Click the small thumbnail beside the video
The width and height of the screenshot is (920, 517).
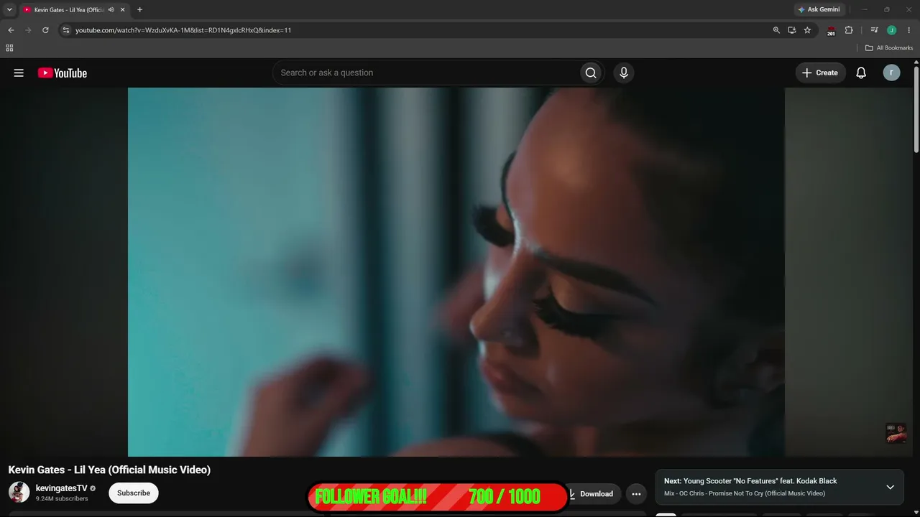point(896,433)
